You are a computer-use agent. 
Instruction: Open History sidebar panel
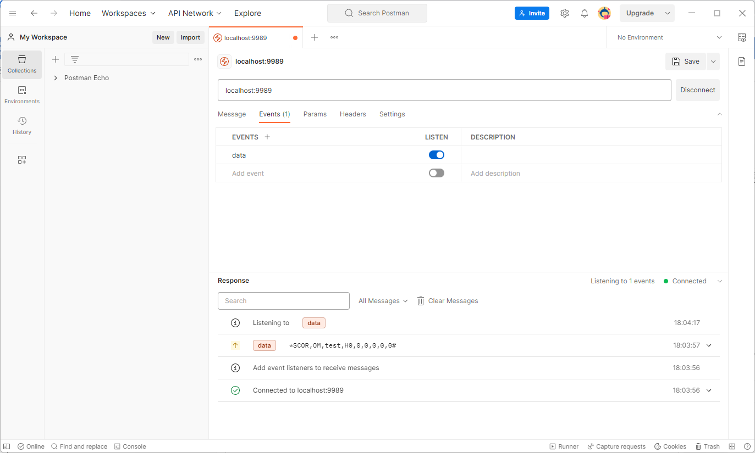(x=22, y=126)
